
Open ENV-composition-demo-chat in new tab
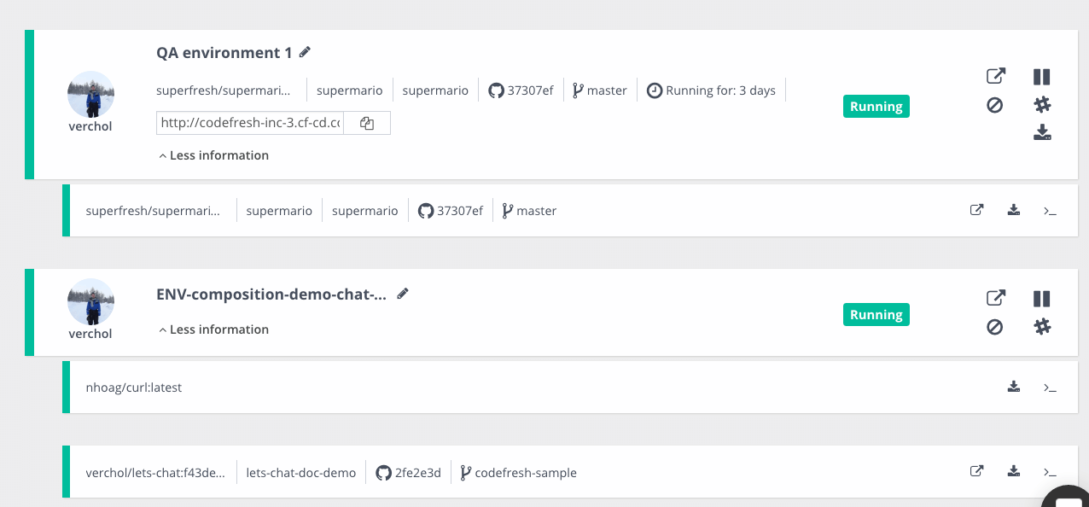995,299
